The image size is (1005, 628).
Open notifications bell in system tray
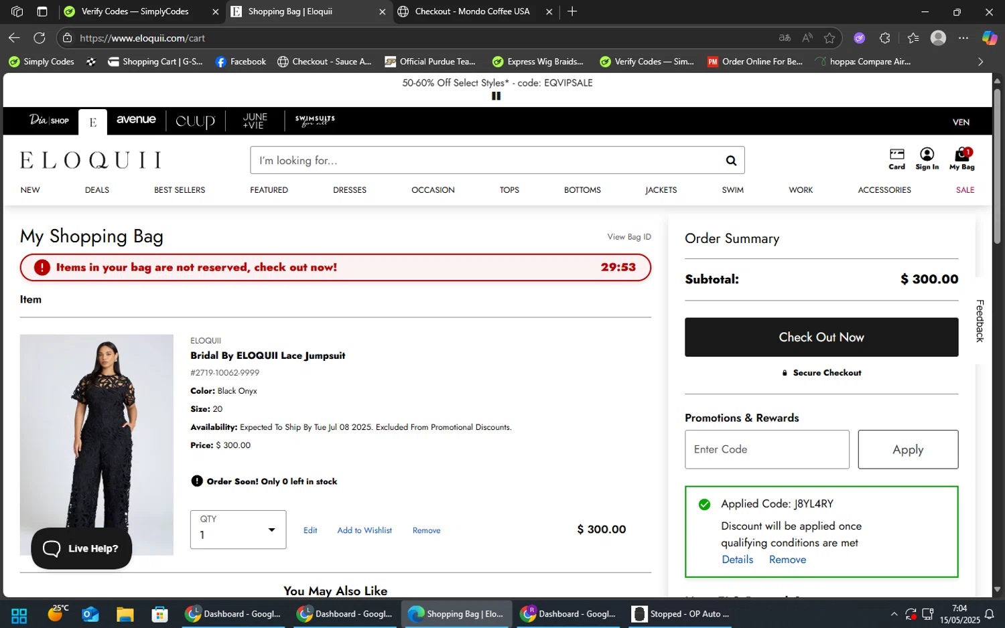pyautogui.click(x=989, y=614)
